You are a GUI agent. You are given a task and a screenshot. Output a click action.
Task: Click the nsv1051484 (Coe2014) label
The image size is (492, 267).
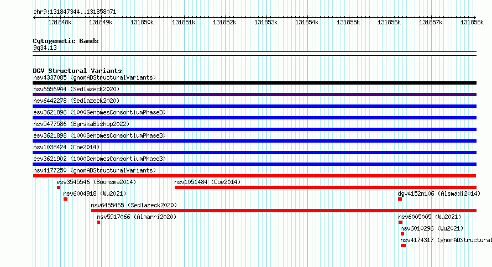[207, 182]
